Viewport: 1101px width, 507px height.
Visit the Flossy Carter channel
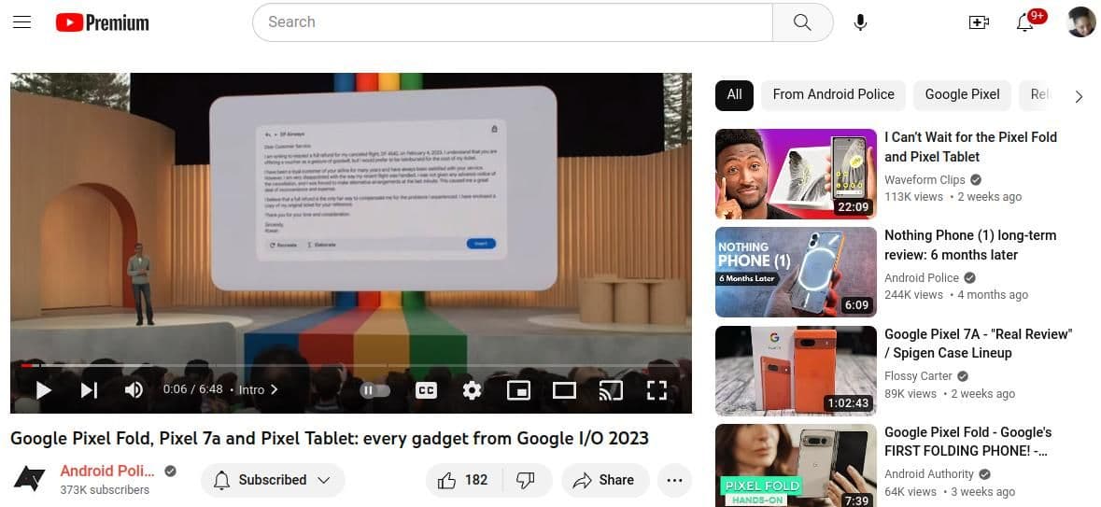coord(919,376)
